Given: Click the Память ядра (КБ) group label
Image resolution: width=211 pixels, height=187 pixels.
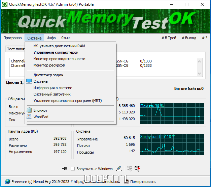Looking at the screenshot, I should [23, 131].
